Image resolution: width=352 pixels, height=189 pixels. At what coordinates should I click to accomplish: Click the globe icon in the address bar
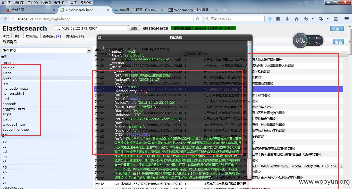coord(13,19)
